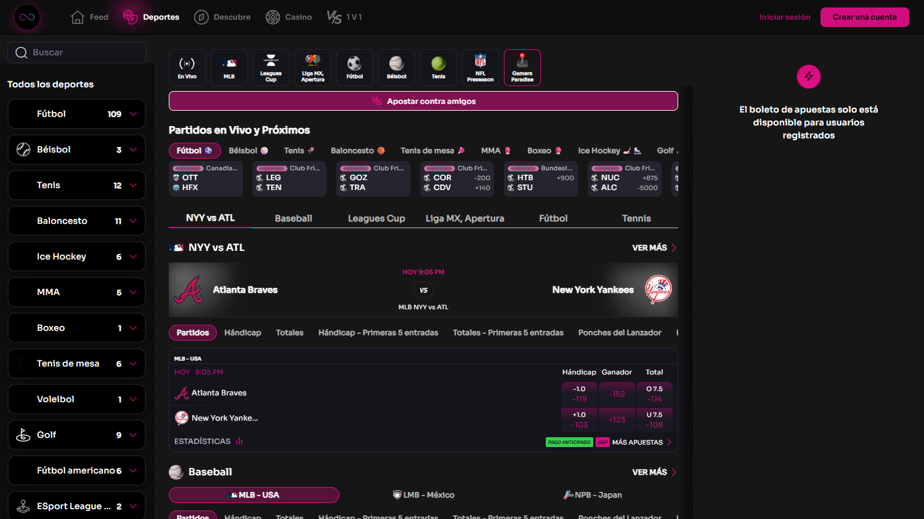This screenshot has height=519, width=924.
Task: Click the statistics bar chart icon
Action: (x=239, y=442)
